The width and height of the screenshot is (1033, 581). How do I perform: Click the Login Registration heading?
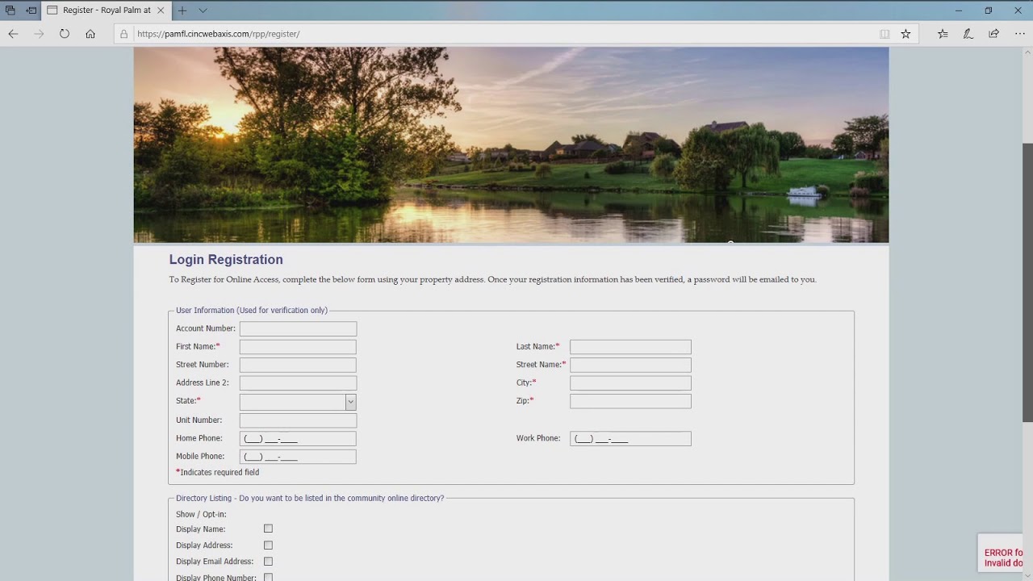(226, 260)
